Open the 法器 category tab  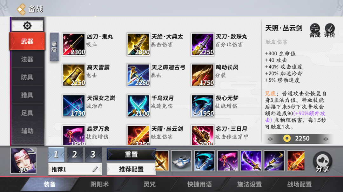27,59
